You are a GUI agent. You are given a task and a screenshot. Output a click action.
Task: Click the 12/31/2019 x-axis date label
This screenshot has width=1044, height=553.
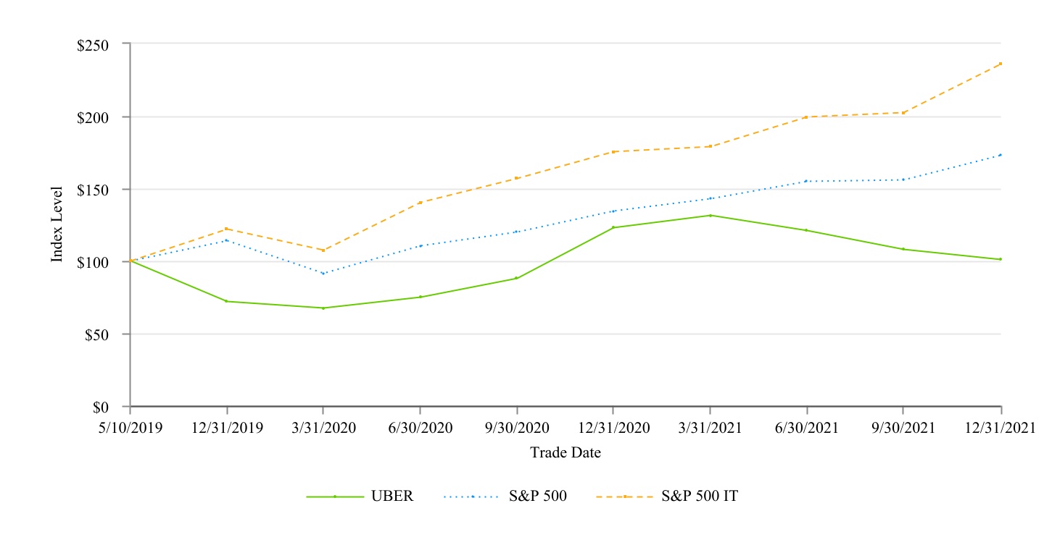coord(227,428)
